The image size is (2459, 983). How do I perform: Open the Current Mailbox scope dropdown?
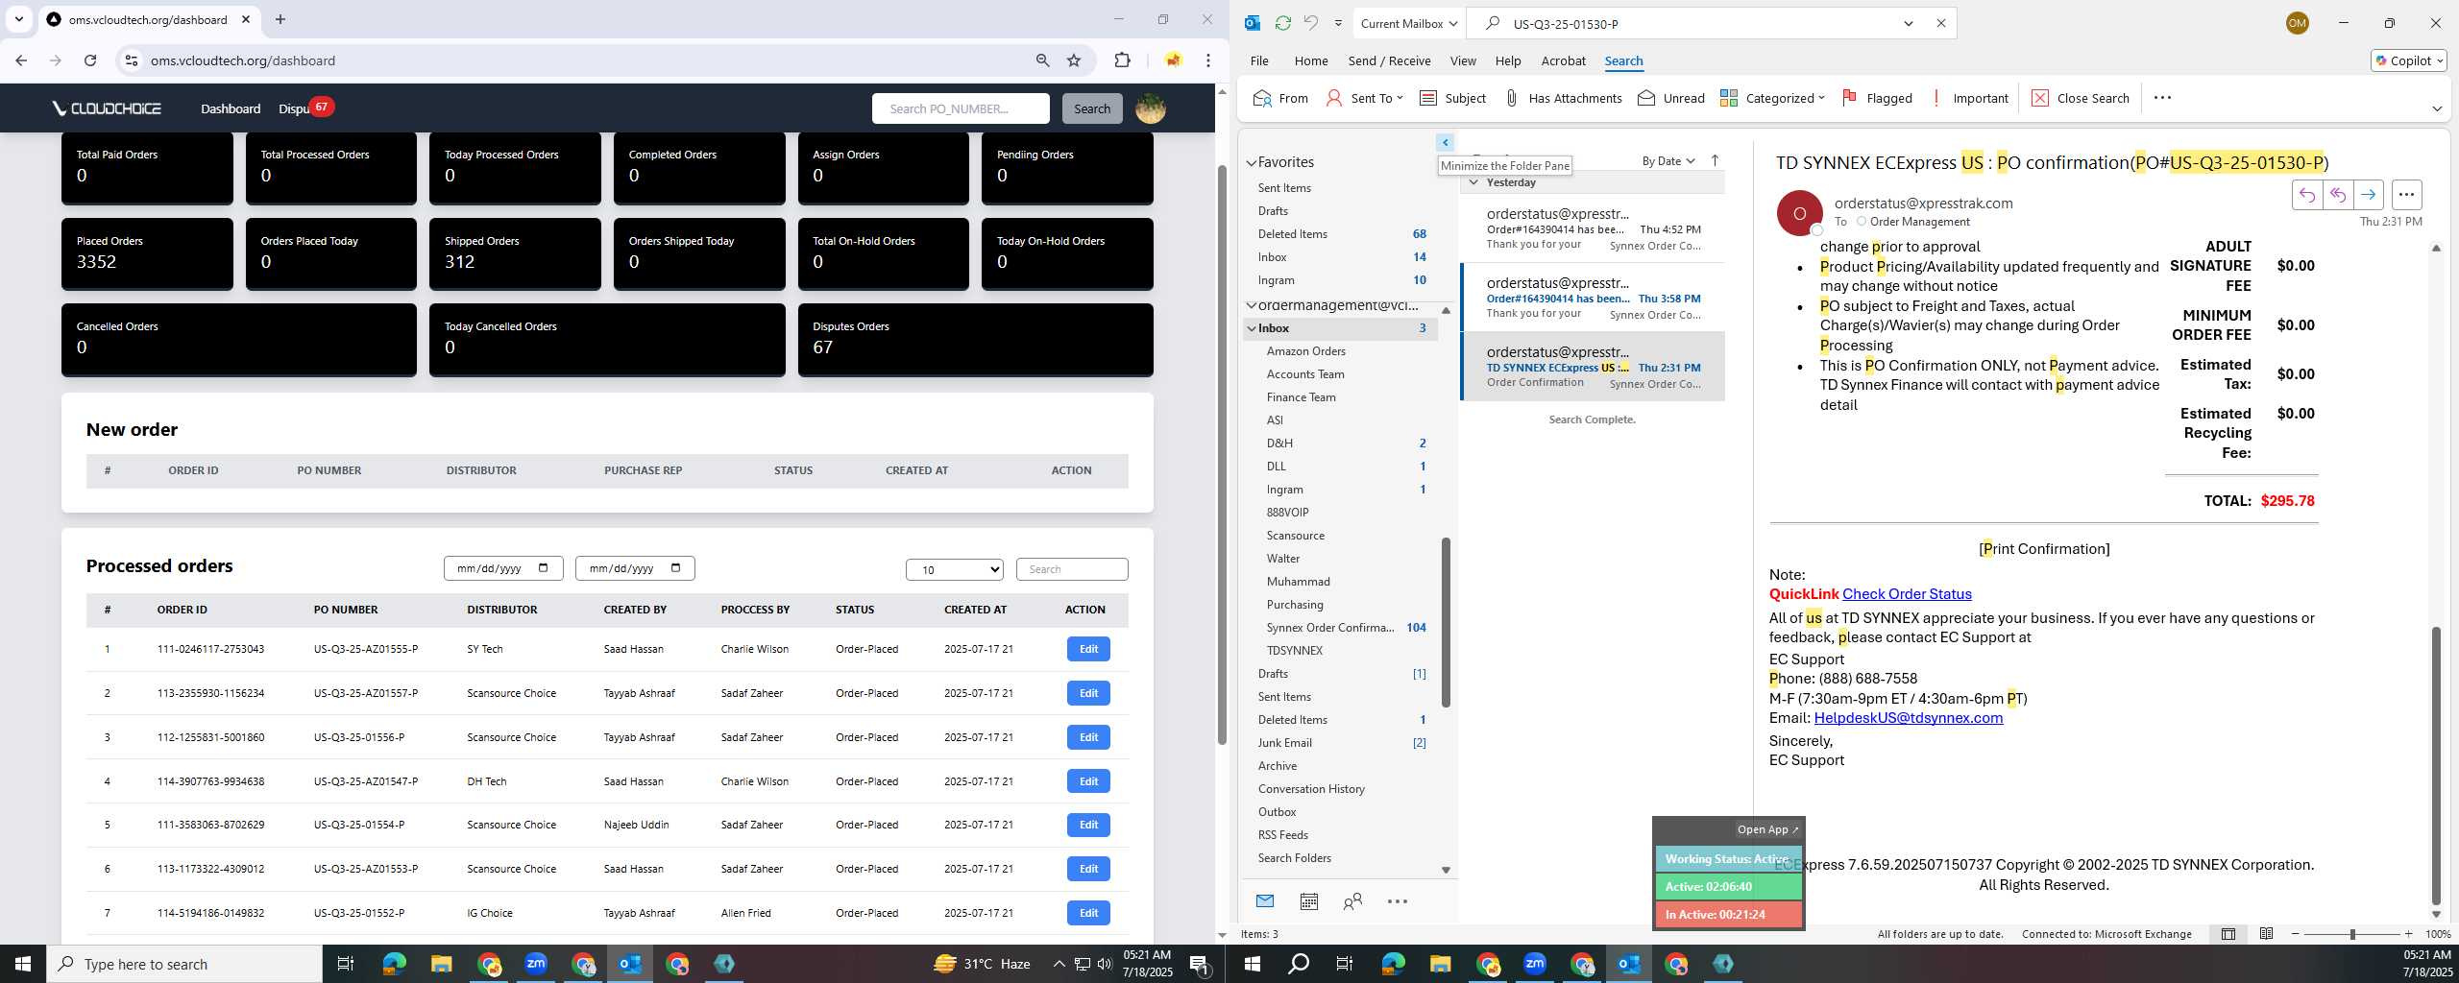click(1409, 23)
